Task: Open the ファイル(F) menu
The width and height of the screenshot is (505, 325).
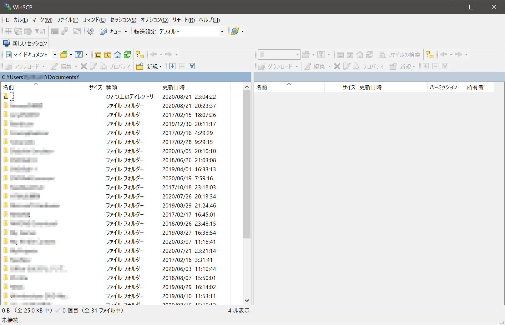Action: pos(68,20)
